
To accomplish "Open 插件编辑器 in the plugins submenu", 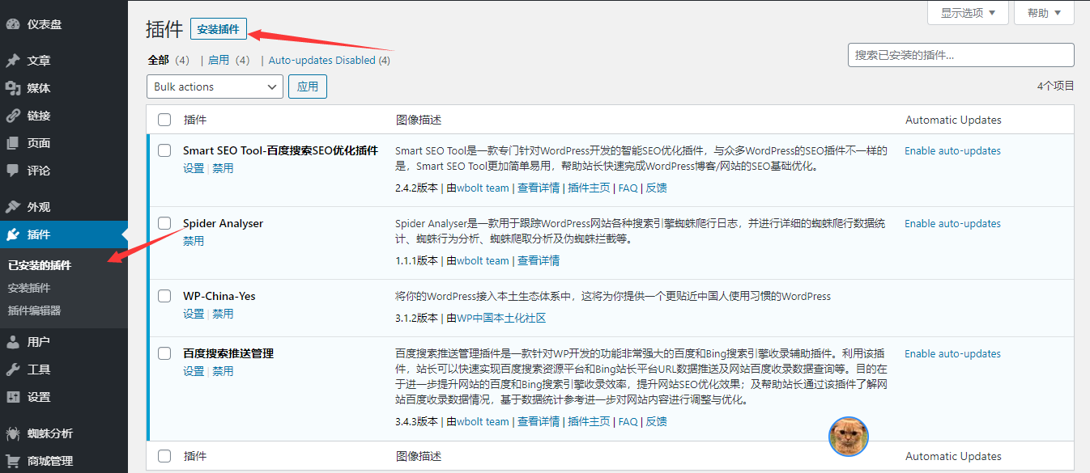I will coord(34,310).
